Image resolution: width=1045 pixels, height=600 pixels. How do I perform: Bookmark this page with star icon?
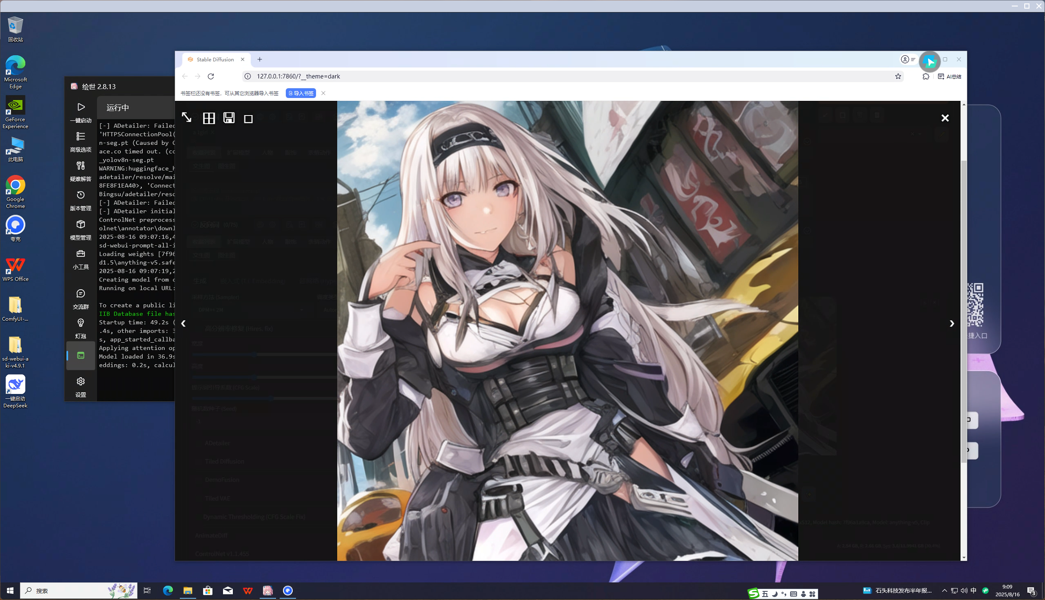click(x=898, y=76)
